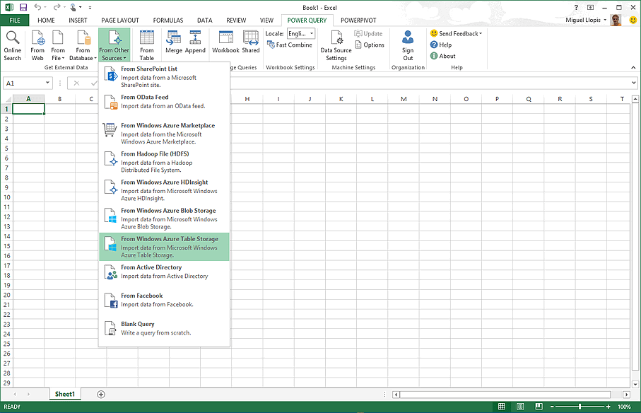Screen dimensions: 641x413
Task: Open the From File dropdown
Action: (58, 46)
